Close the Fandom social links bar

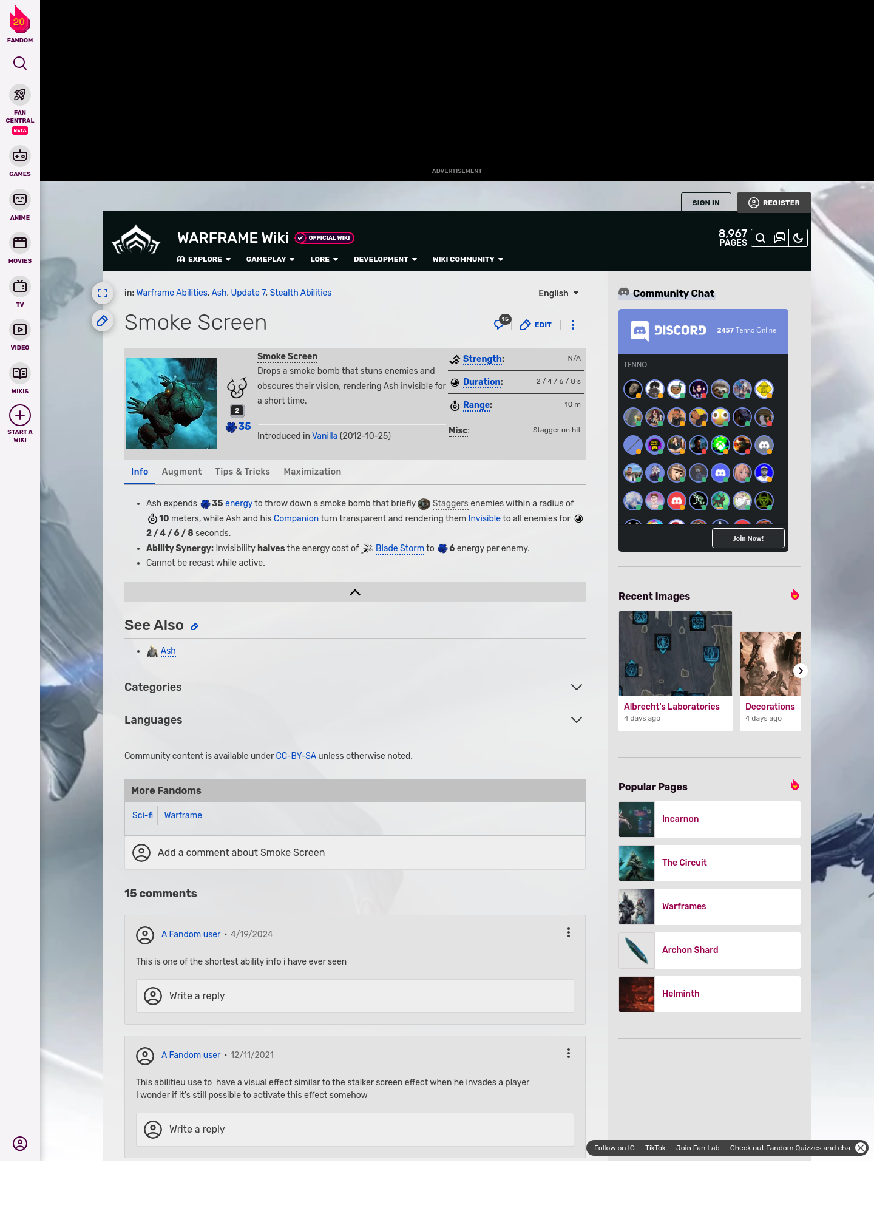861,1148
